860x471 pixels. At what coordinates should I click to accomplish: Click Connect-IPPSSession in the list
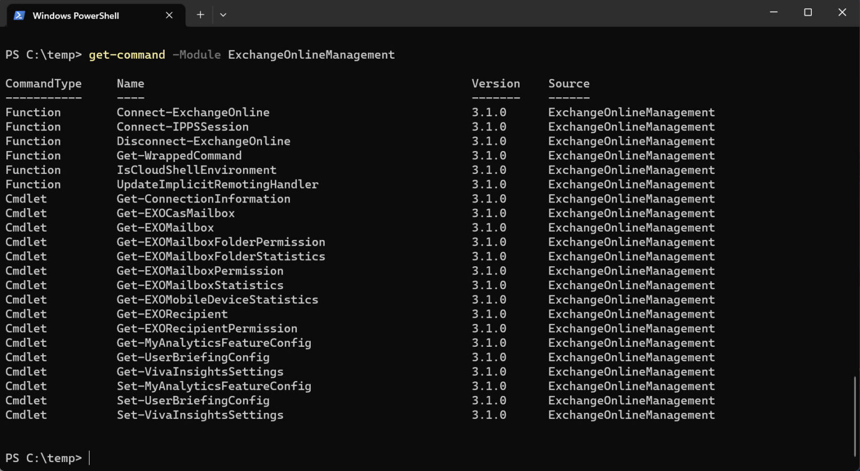[x=183, y=127]
